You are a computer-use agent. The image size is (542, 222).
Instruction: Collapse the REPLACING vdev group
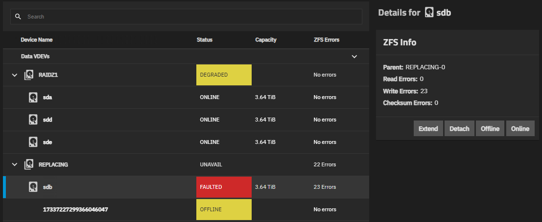click(15, 164)
